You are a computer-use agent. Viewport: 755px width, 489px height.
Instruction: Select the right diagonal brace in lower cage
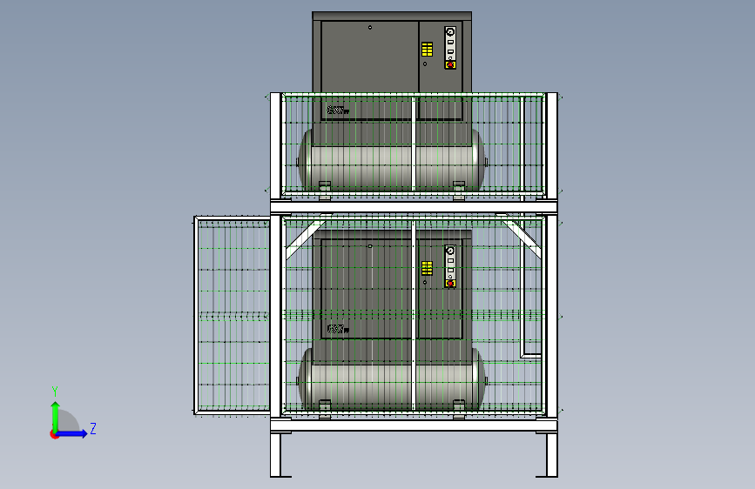coord(522,238)
